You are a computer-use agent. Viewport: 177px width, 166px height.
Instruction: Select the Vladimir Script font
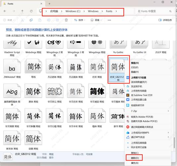[x=12, y=48]
